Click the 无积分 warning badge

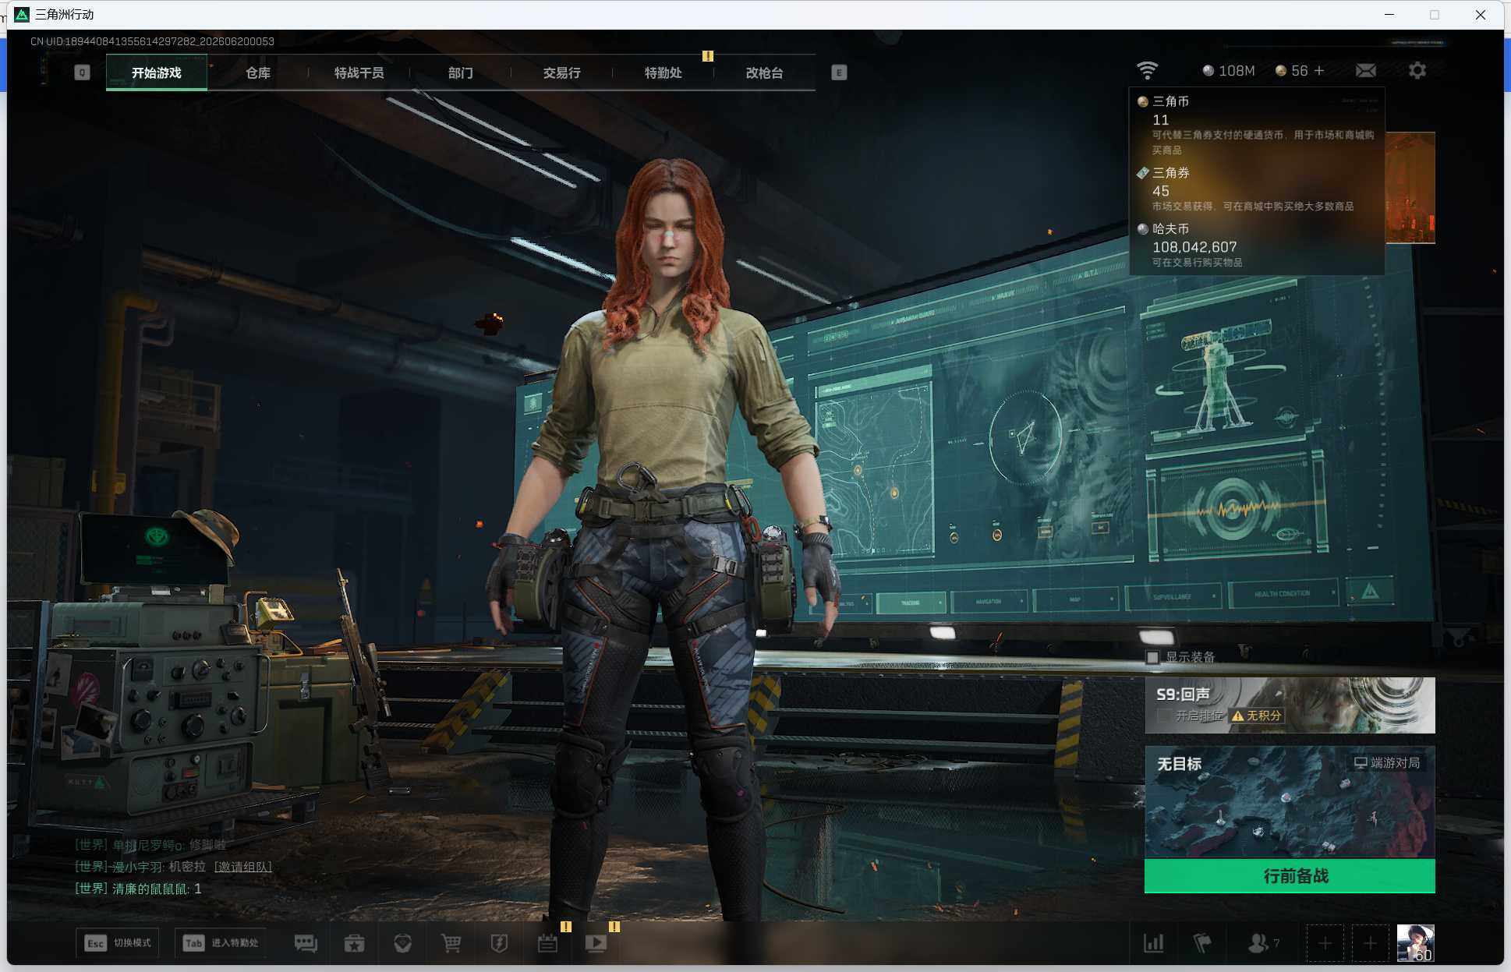pos(1257,716)
